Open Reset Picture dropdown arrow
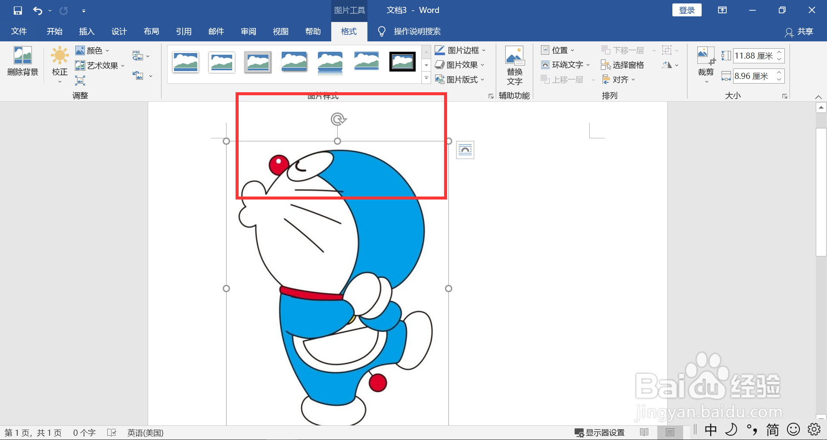 (x=151, y=76)
